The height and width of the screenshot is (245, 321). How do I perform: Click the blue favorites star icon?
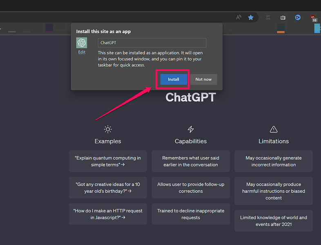pos(251,18)
